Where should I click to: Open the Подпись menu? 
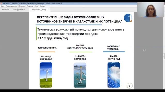30,6
